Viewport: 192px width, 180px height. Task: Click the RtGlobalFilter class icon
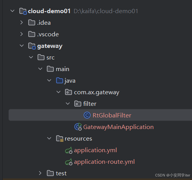click(87, 115)
